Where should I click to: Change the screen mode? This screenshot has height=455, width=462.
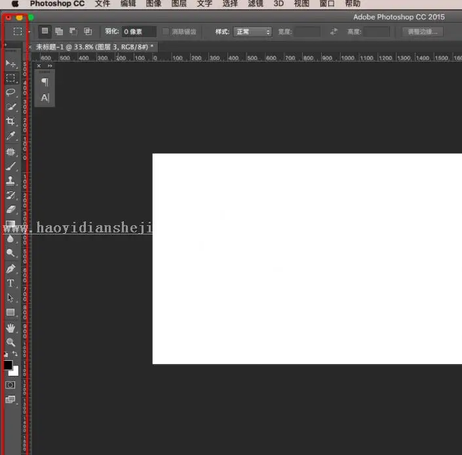click(10, 399)
